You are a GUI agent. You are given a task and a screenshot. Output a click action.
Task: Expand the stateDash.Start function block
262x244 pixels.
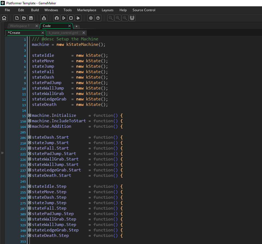(29, 137)
